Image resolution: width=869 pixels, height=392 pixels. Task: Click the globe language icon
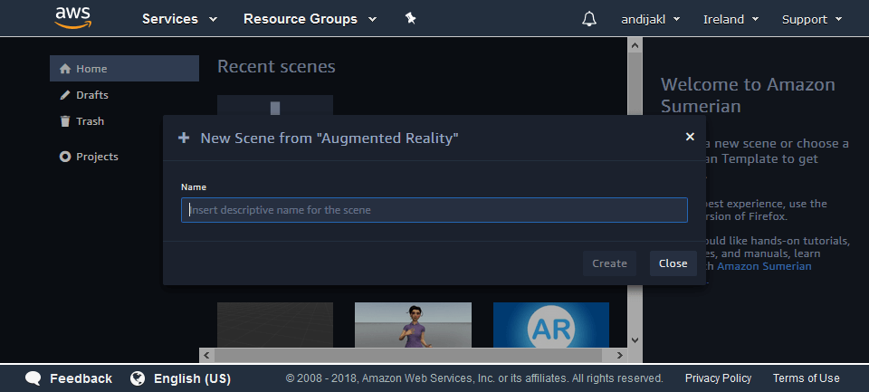[138, 378]
